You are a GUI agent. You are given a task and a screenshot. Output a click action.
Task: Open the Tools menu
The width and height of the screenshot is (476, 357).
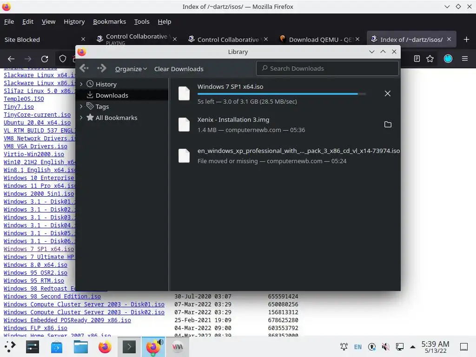click(x=142, y=21)
